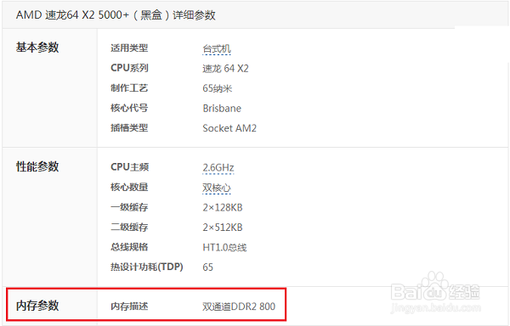Screen dimensions: 510x326
Task: Click the value 65纳米
Action: [218, 88]
